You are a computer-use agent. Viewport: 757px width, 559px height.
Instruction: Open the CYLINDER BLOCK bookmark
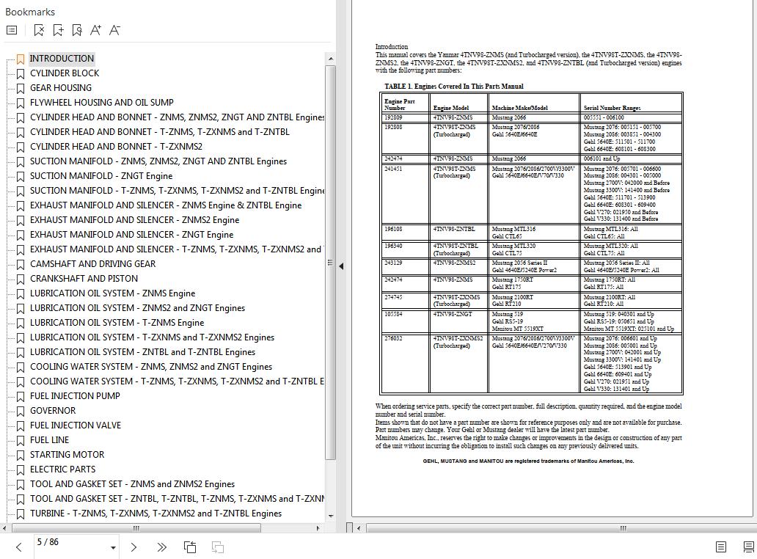[65, 73]
